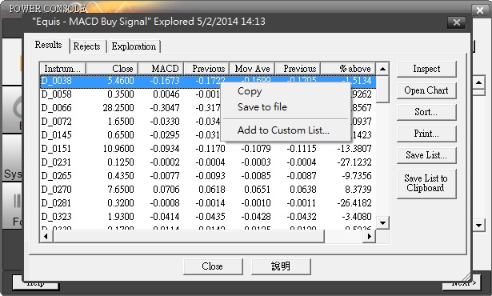Screen dimensions: 492x296
Task: Close the Power Console window
Action: [x=480, y=10]
